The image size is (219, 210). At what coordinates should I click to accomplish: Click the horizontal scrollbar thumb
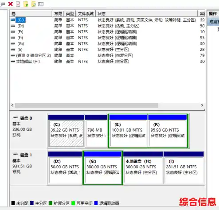coord(86,105)
